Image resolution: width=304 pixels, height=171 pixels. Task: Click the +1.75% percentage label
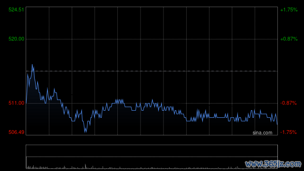(289, 9)
